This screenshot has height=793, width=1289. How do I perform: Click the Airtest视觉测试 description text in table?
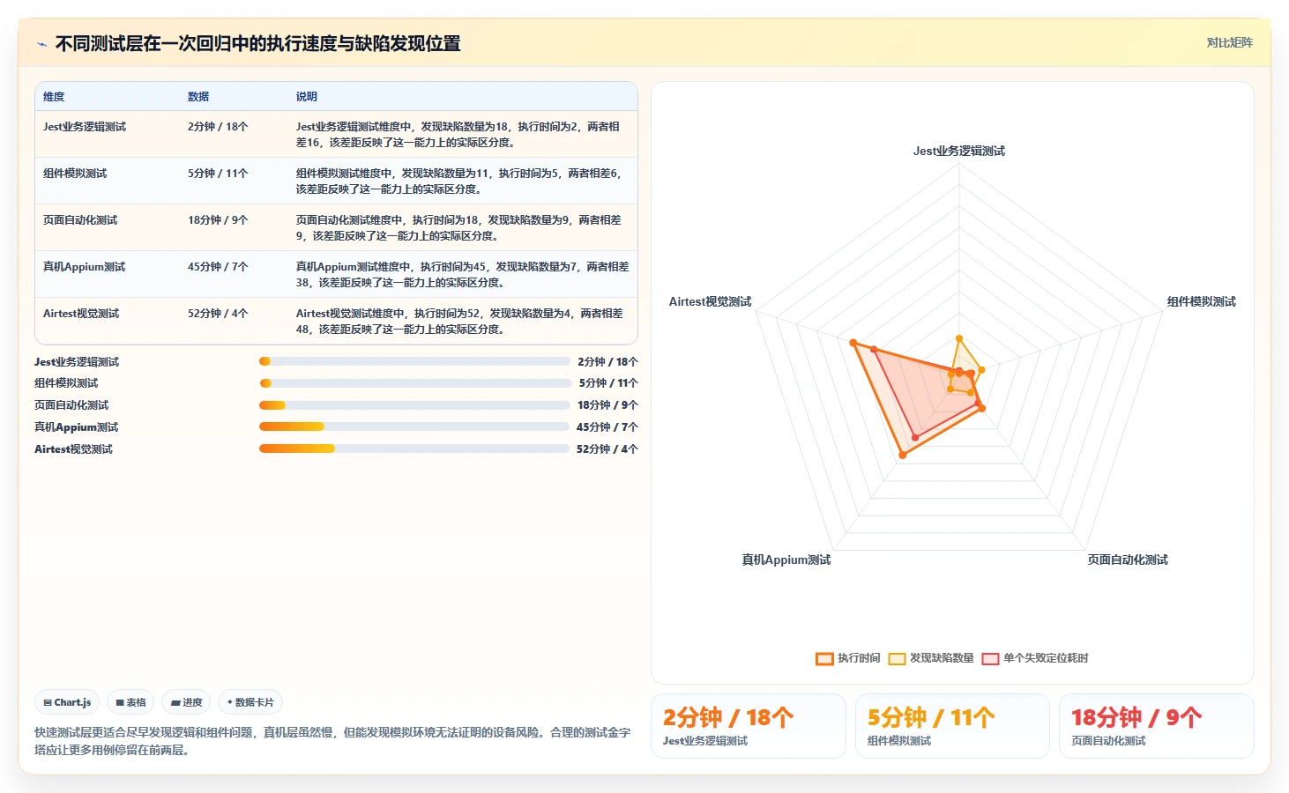tap(460, 322)
